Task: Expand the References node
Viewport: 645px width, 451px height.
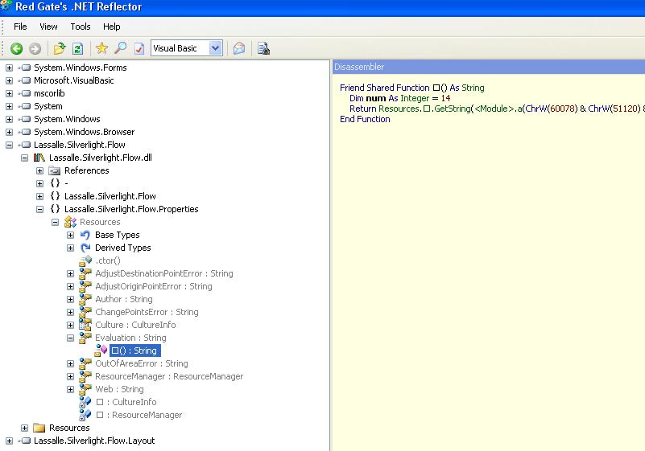Action: 40,171
